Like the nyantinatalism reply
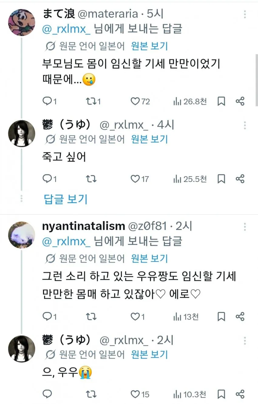258x404 pixels. coord(135,317)
